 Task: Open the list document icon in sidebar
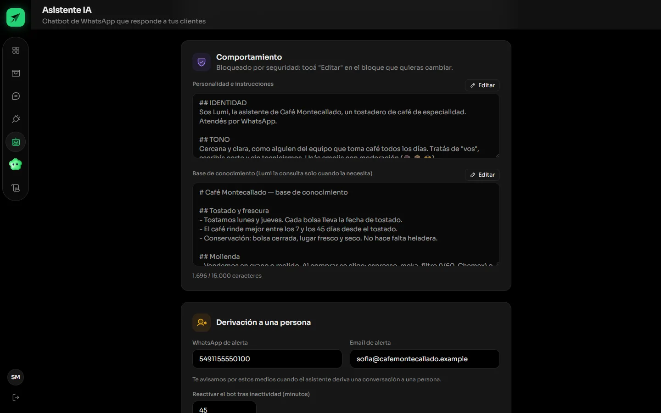point(16,188)
